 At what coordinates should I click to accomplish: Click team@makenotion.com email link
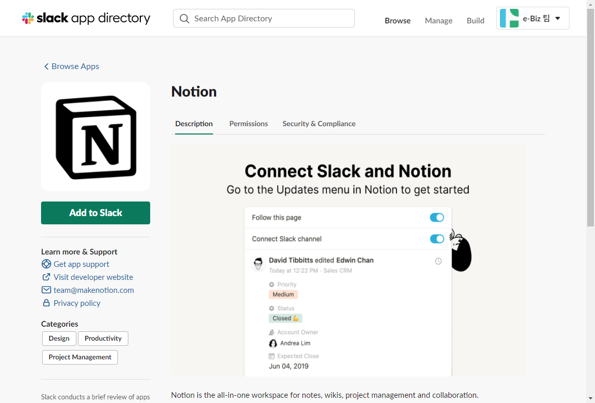(94, 290)
